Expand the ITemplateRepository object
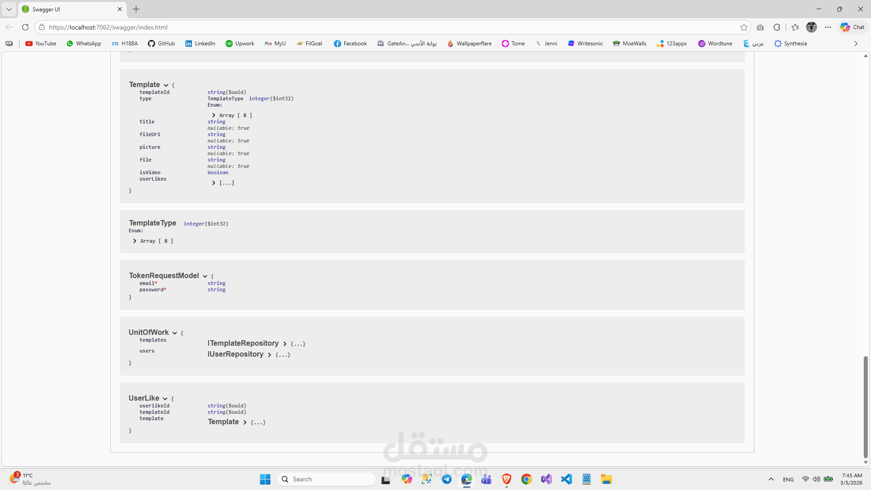The width and height of the screenshot is (871, 490). pyautogui.click(x=285, y=344)
